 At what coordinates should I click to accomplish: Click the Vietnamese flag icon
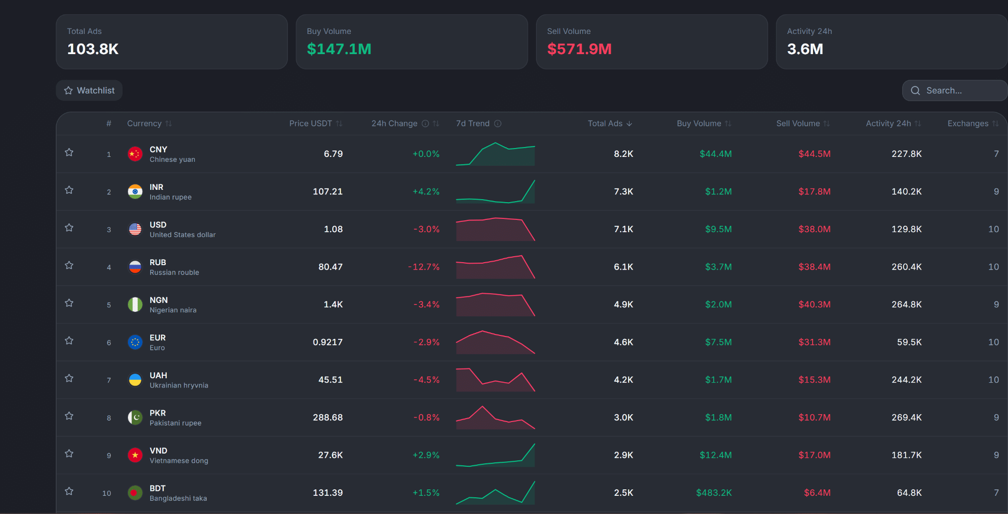pyautogui.click(x=135, y=455)
